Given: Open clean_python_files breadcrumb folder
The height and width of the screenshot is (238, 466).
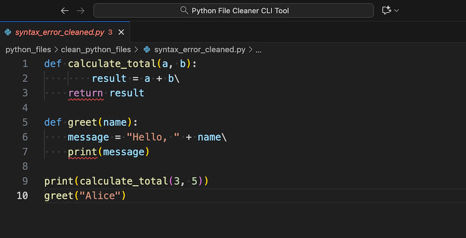Looking at the screenshot, I should click(x=96, y=50).
